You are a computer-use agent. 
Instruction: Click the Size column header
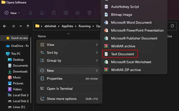click(170, 36)
